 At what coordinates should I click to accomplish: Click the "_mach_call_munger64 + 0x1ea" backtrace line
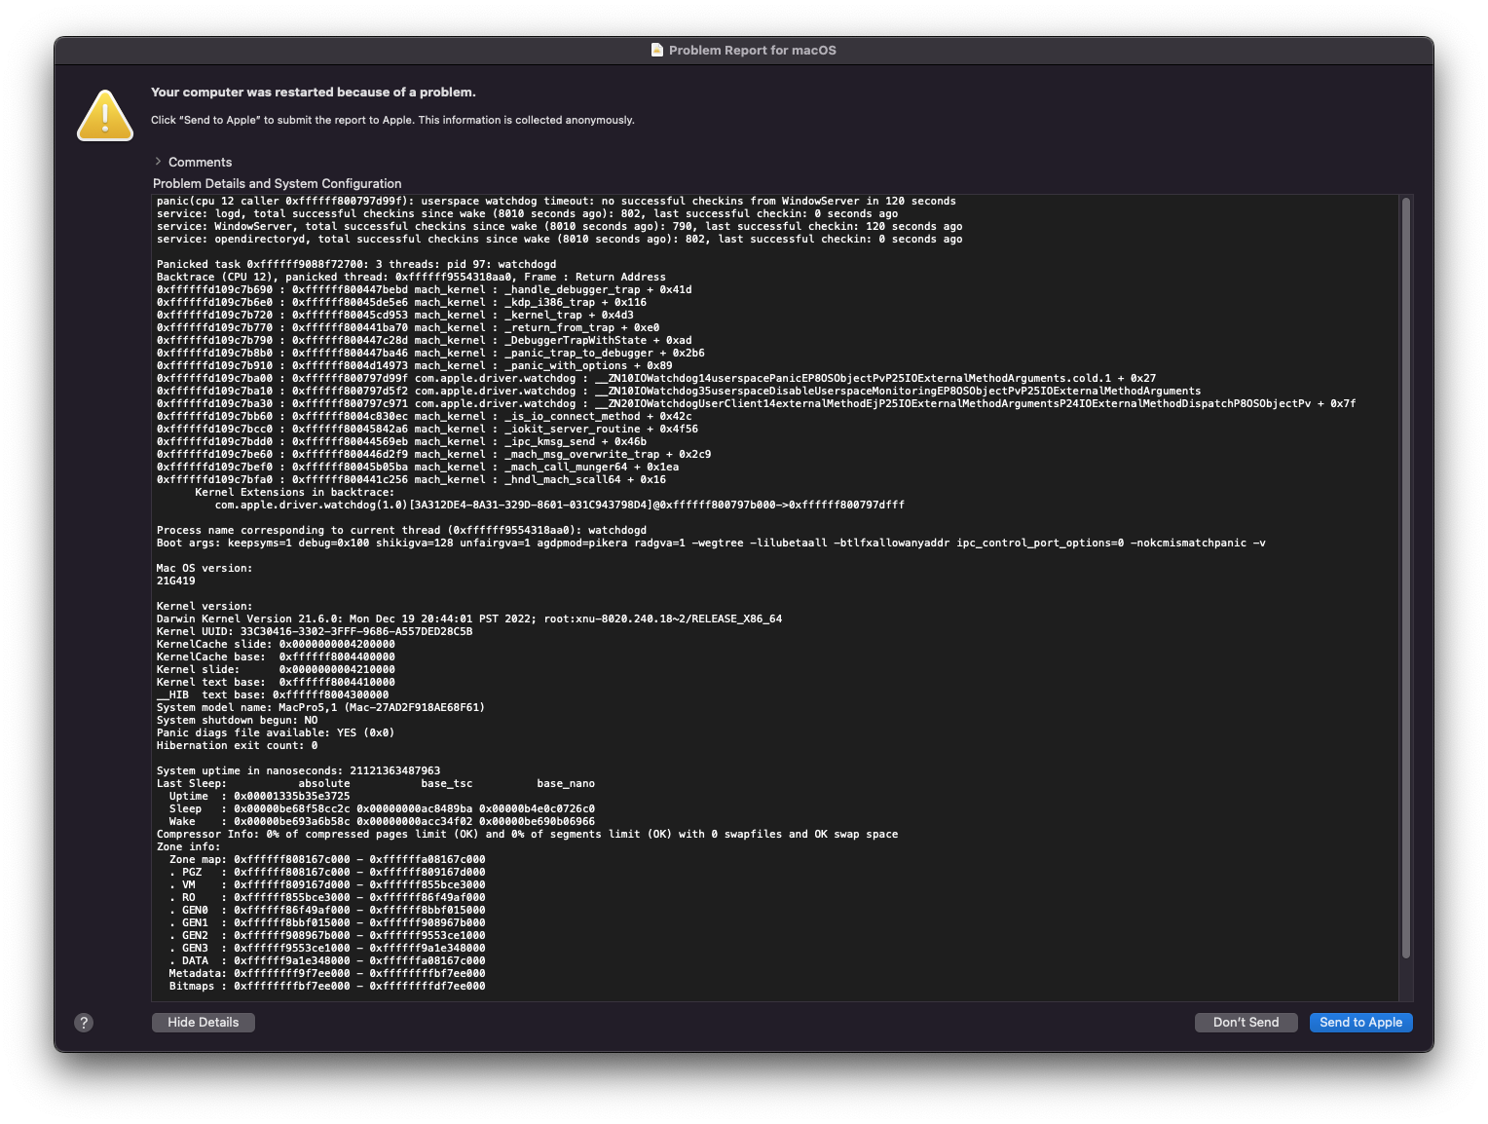(418, 468)
